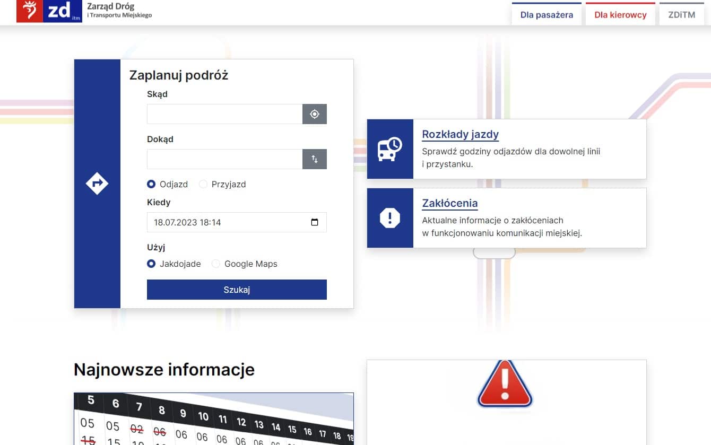Screen dimensions: 711x445
Task: Select the Przyjazd radio button
Action: tap(203, 185)
